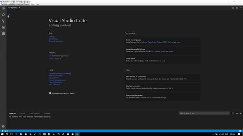This screenshot has height=136, width=243.
Task: Click the Sublime keyboard shortcuts link
Action: pos(157,51)
